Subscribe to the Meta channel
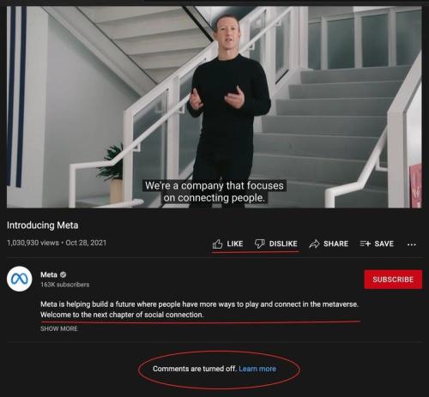The image size is (429, 397). 393,280
